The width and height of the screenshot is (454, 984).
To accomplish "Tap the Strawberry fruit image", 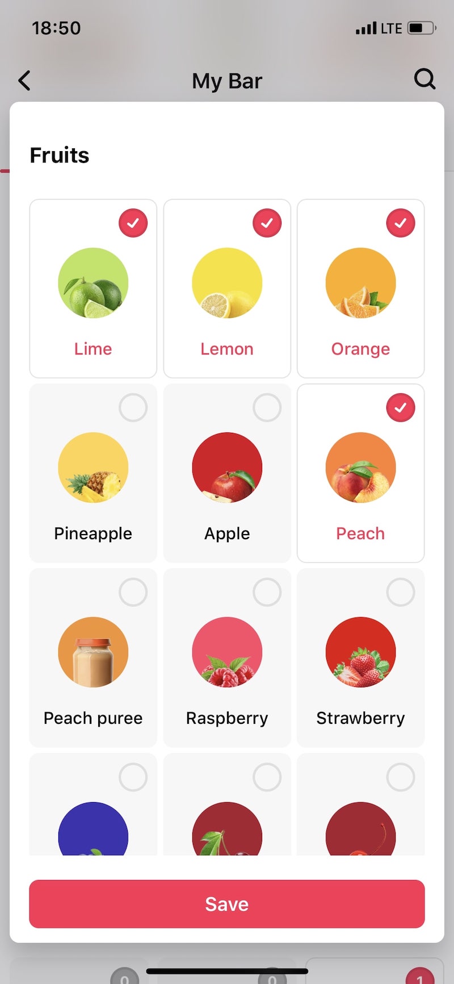I will pyautogui.click(x=360, y=652).
